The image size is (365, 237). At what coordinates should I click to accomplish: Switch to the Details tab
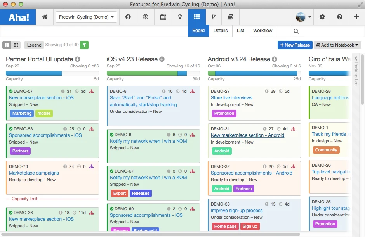(x=221, y=31)
